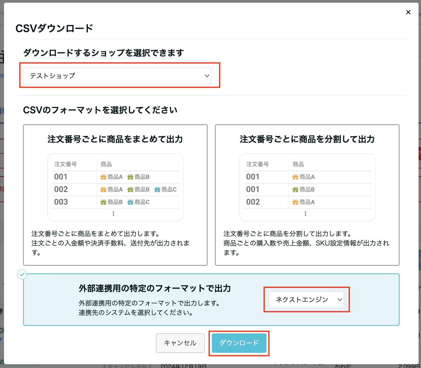Expand the ネクストエンジン system dropdown
This screenshot has height=368, width=421.
tap(306, 300)
